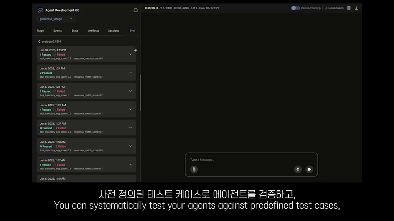Expand the Jun 6, 11:17 AM eval run
The width and height of the screenshot is (394, 221).
pos(131,165)
